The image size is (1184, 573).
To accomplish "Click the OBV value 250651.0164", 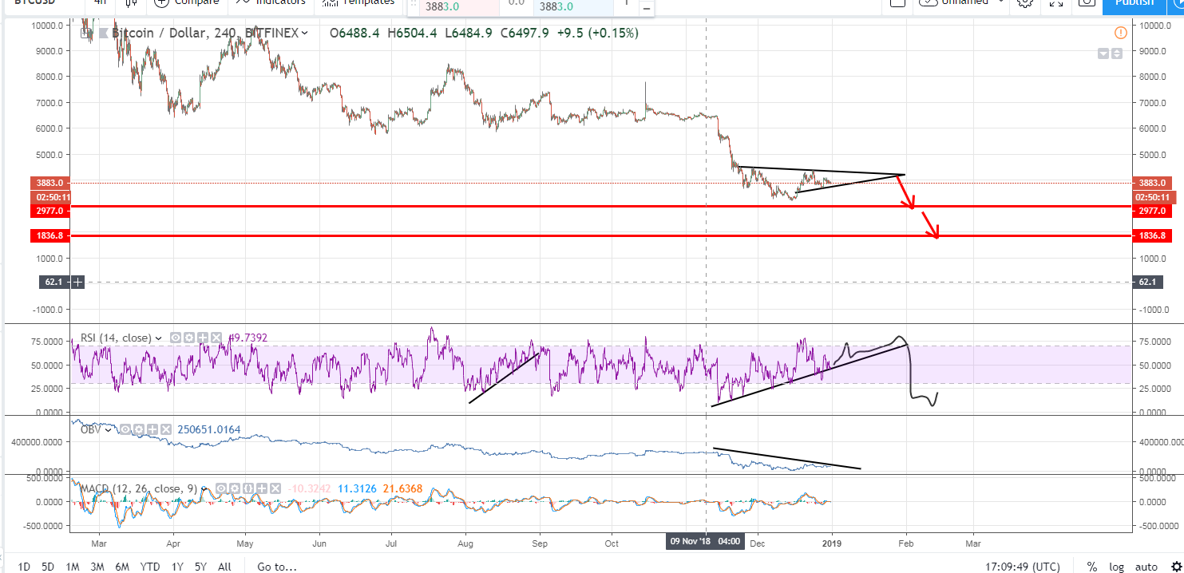I will coord(208,429).
